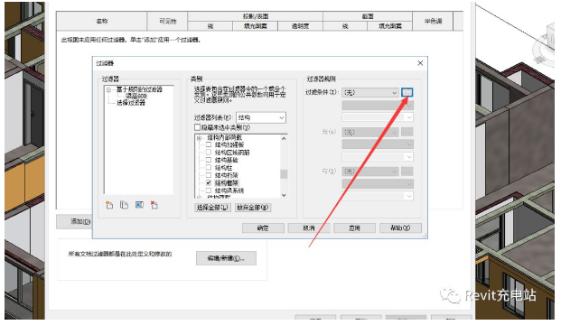Click 取消 in the filter dialog

tap(309, 228)
